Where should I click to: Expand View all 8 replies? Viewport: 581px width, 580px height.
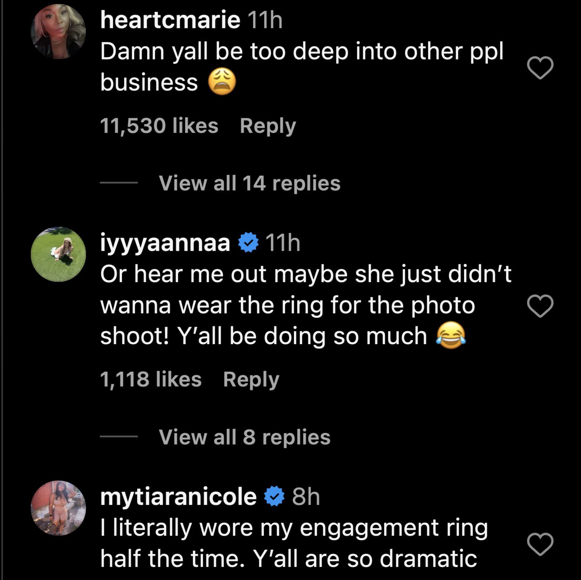(244, 437)
